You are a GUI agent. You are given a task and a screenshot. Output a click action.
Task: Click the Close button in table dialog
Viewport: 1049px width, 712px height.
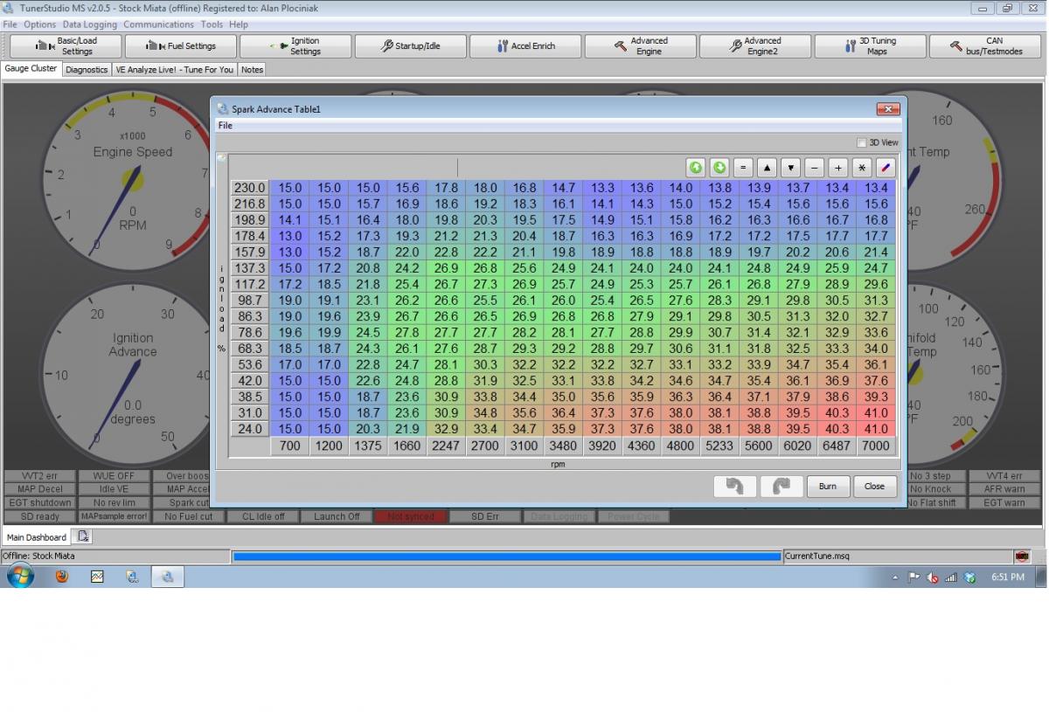[874, 487]
